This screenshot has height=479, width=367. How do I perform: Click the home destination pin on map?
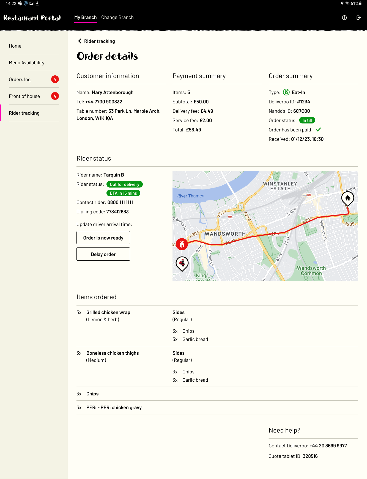click(348, 199)
